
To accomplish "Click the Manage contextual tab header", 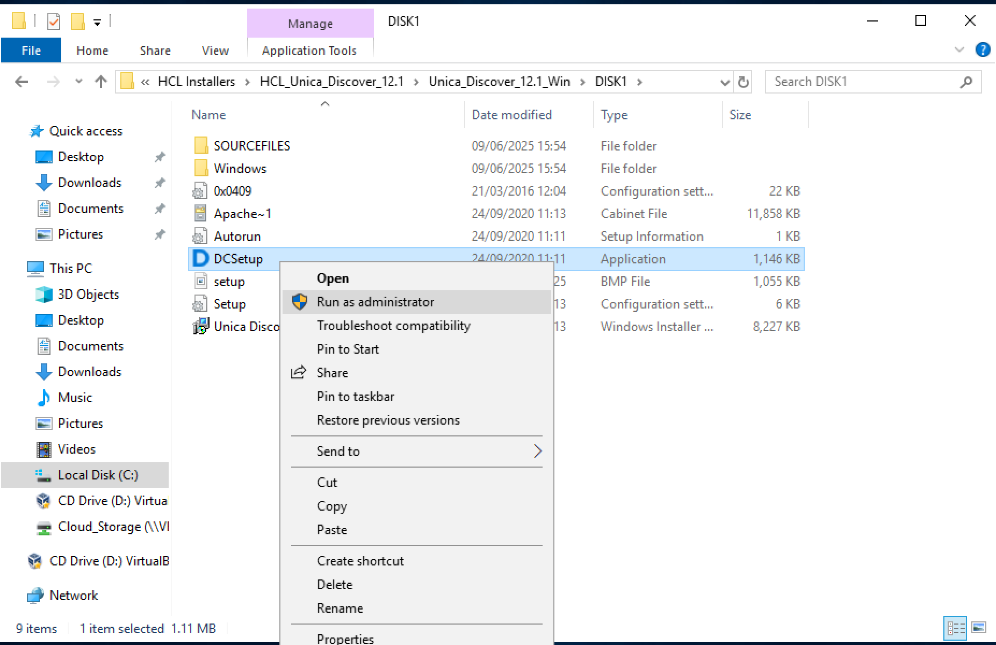I will point(311,24).
